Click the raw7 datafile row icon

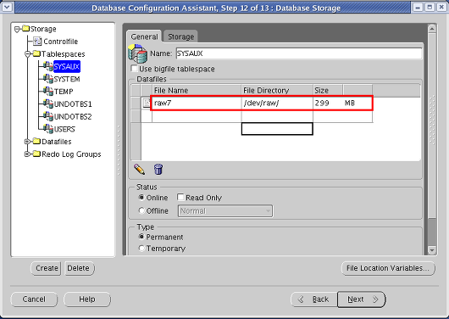(x=147, y=103)
